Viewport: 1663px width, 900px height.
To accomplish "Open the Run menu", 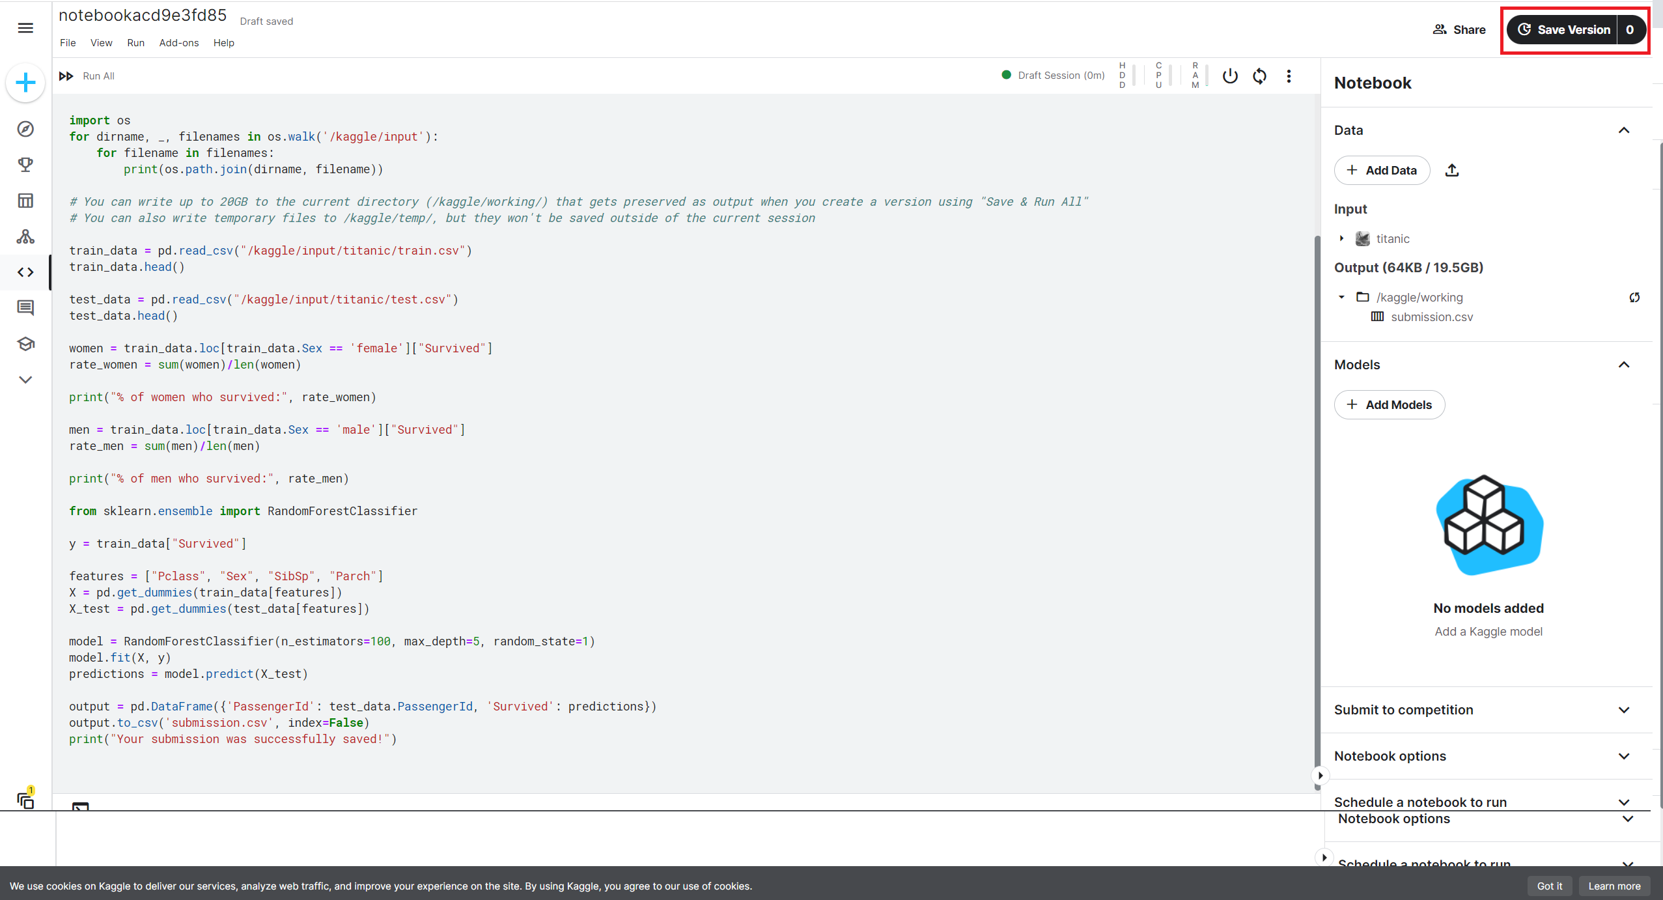I will click(135, 43).
